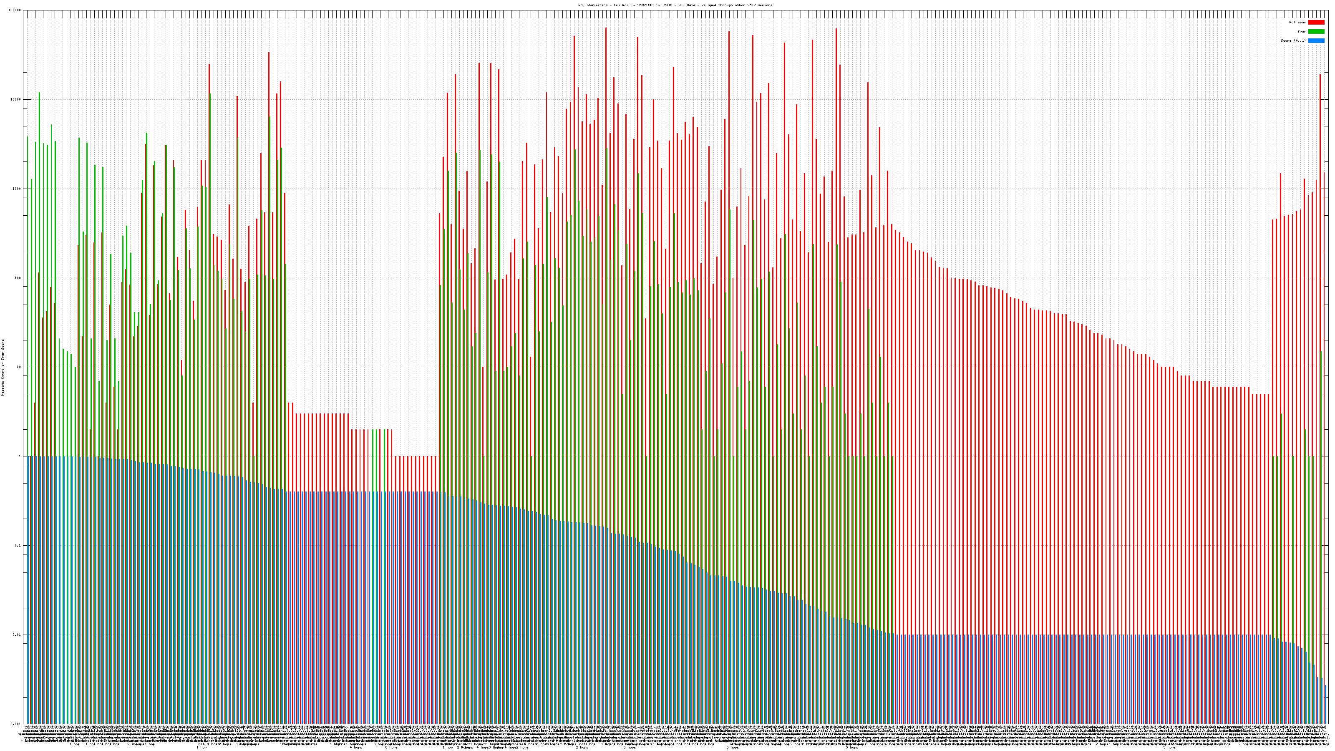This screenshot has height=751, width=1335.
Task: Click the 1000 y-axis tick label
Action: (x=17, y=189)
